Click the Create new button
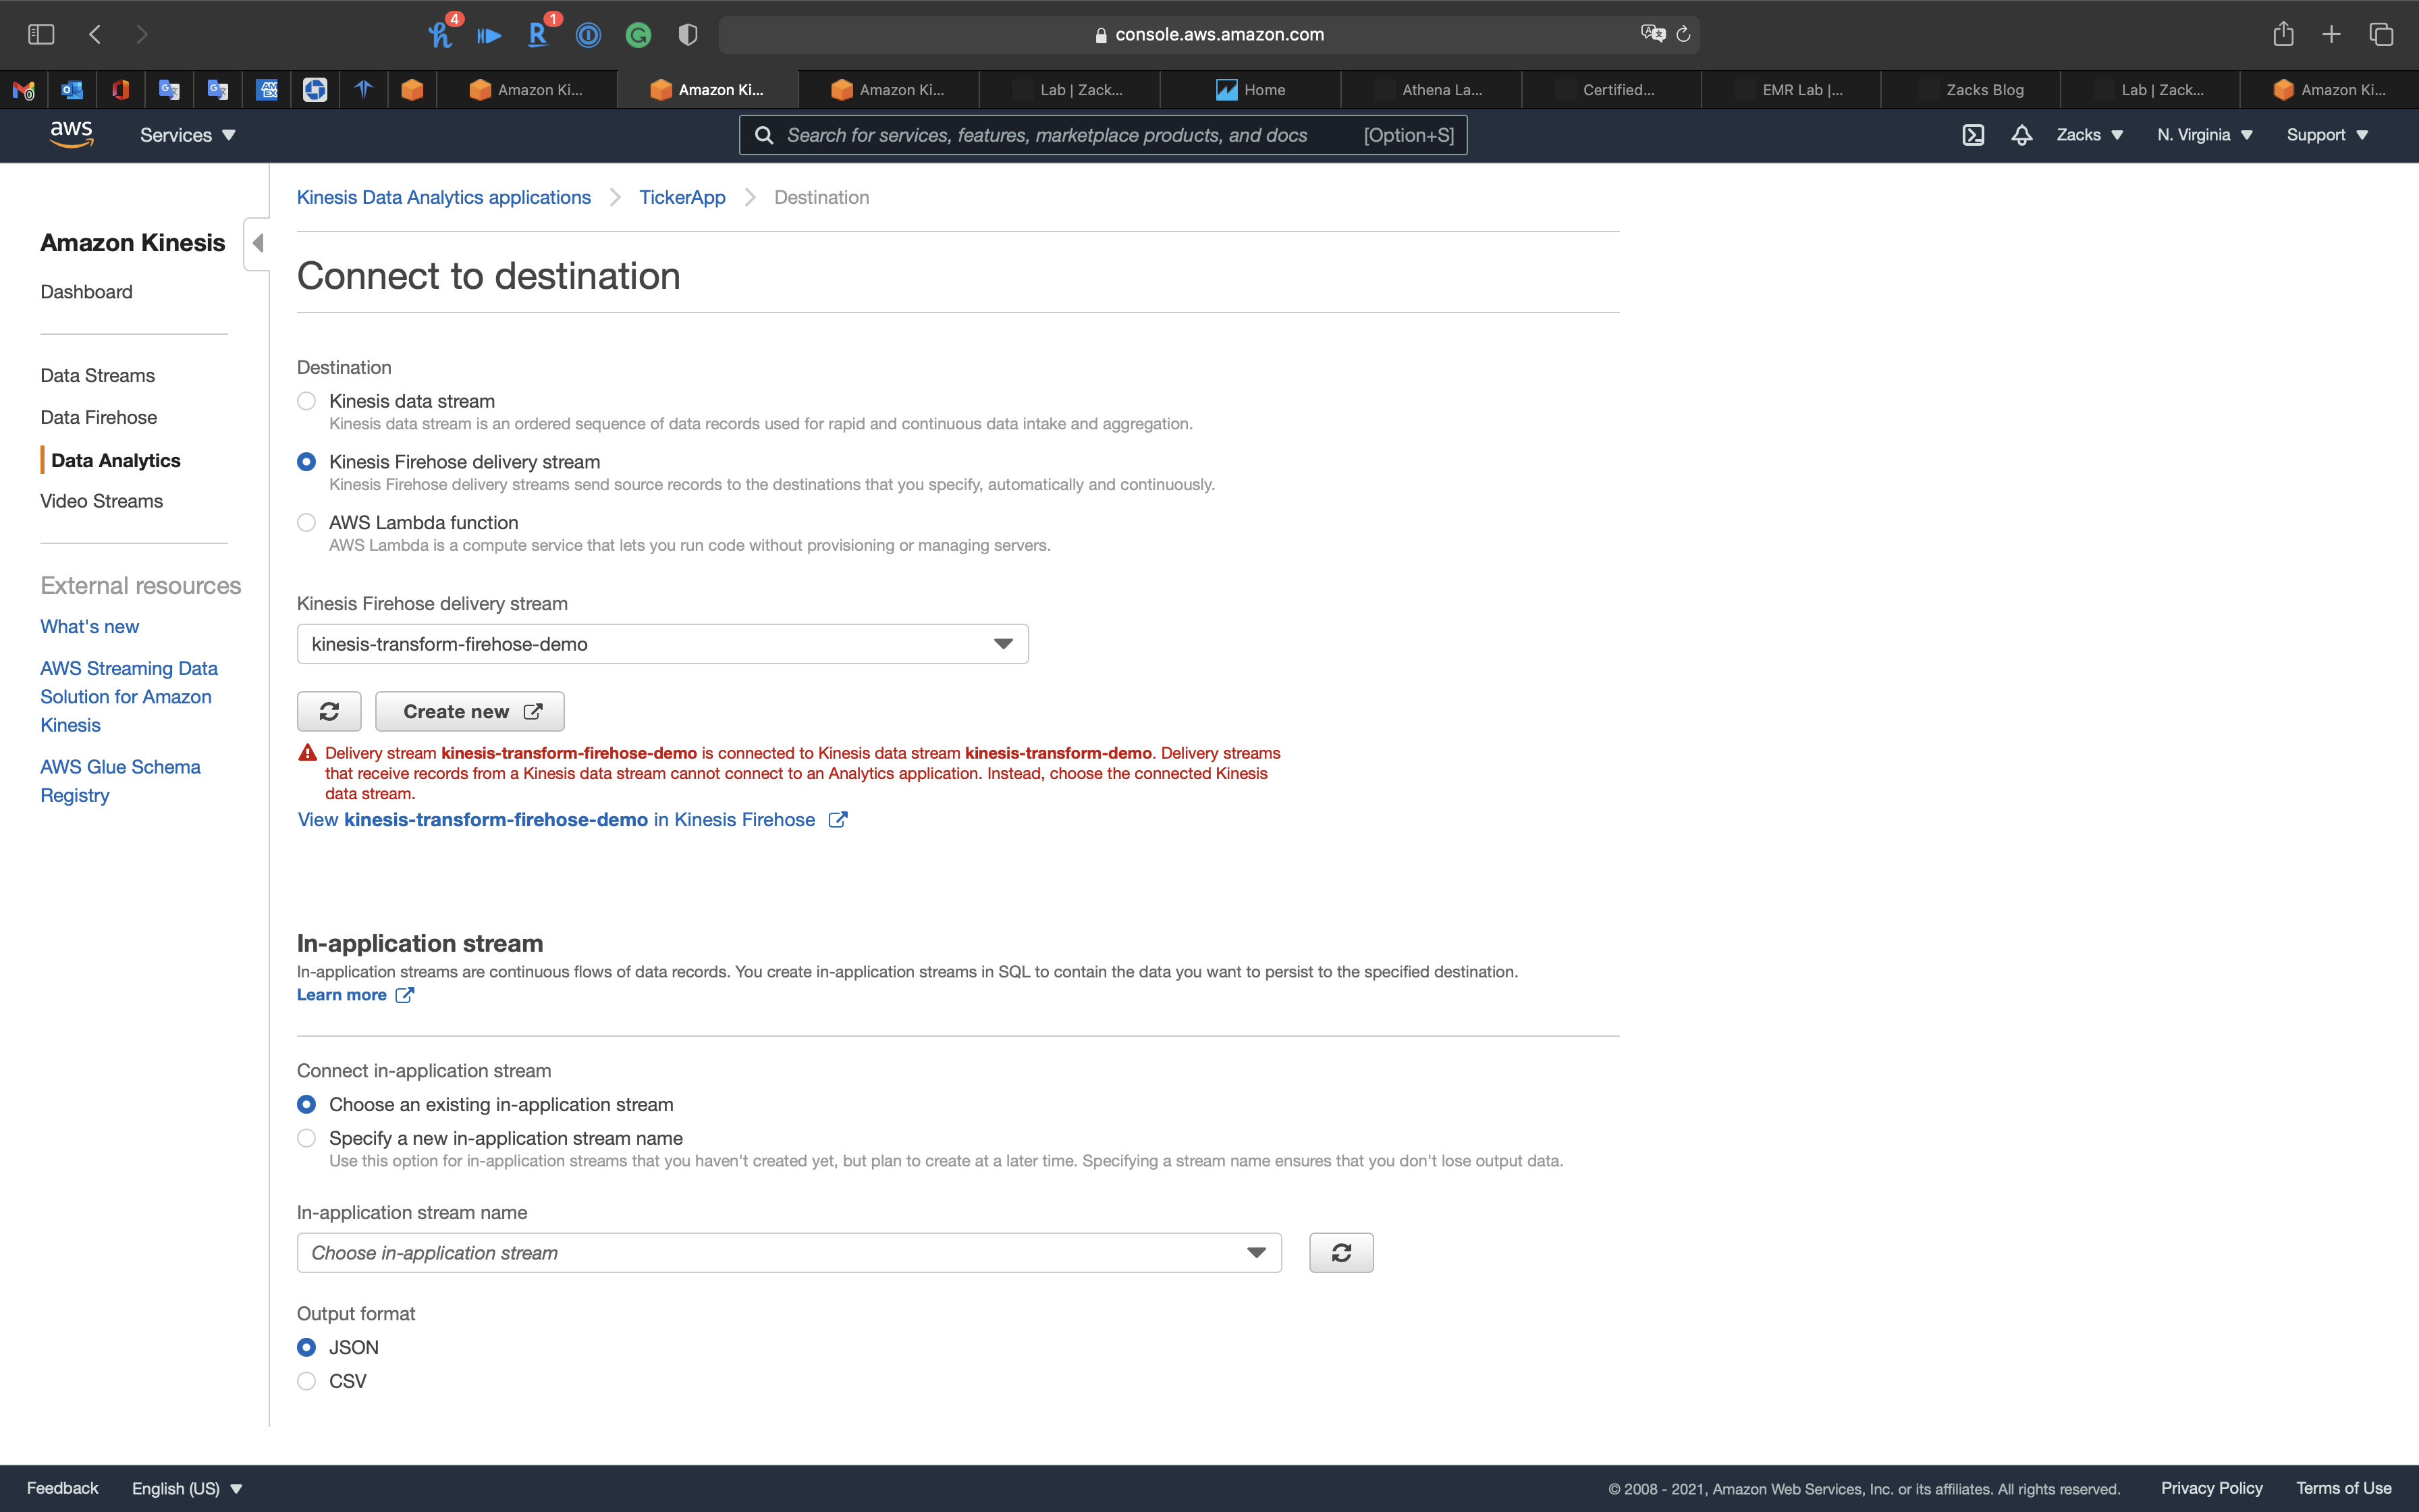The height and width of the screenshot is (1512, 2419). click(x=470, y=711)
